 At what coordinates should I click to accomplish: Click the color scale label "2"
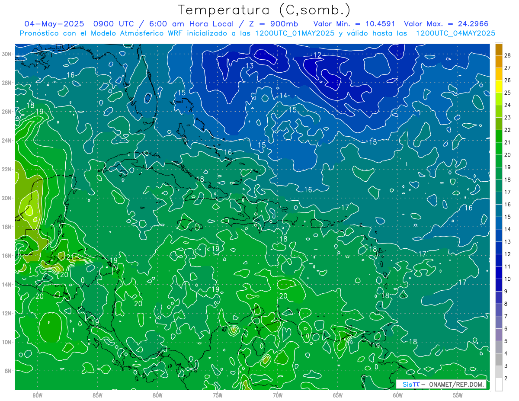pyautogui.click(x=506, y=379)
